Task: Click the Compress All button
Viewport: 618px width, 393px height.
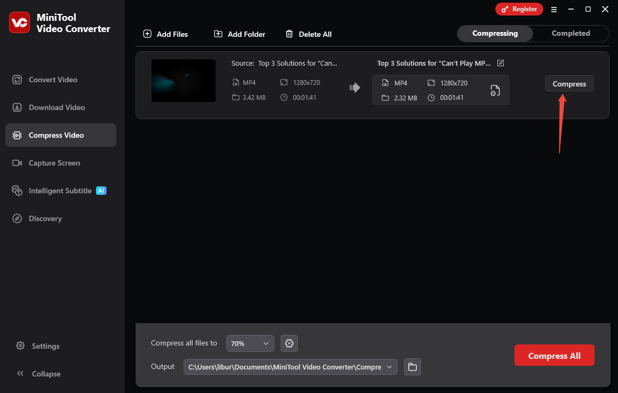Action: click(x=554, y=355)
